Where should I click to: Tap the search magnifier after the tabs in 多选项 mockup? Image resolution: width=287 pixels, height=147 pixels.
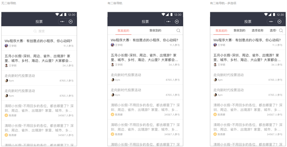coord(281,31)
